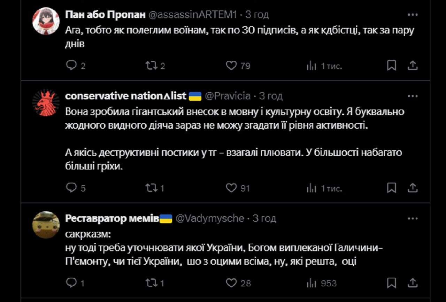Reply to Пан або Пропан's tweet

coord(71,66)
